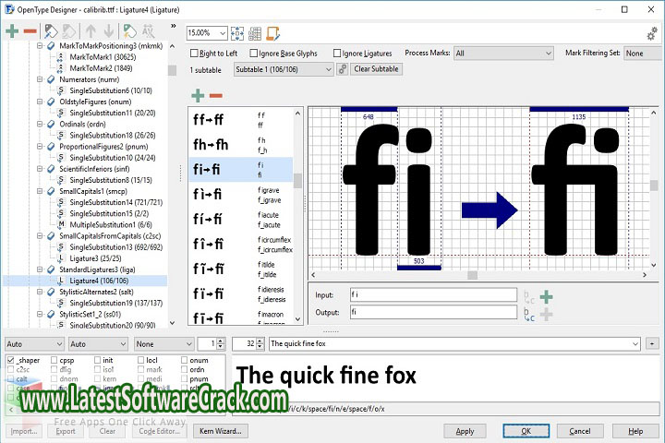
Task: Open the preview text dropdown arrow
Action: pyautogui.click(x=635, y=344)
